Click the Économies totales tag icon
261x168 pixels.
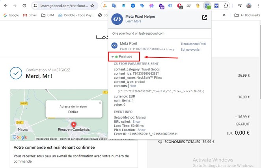click(x=160, y=142)
